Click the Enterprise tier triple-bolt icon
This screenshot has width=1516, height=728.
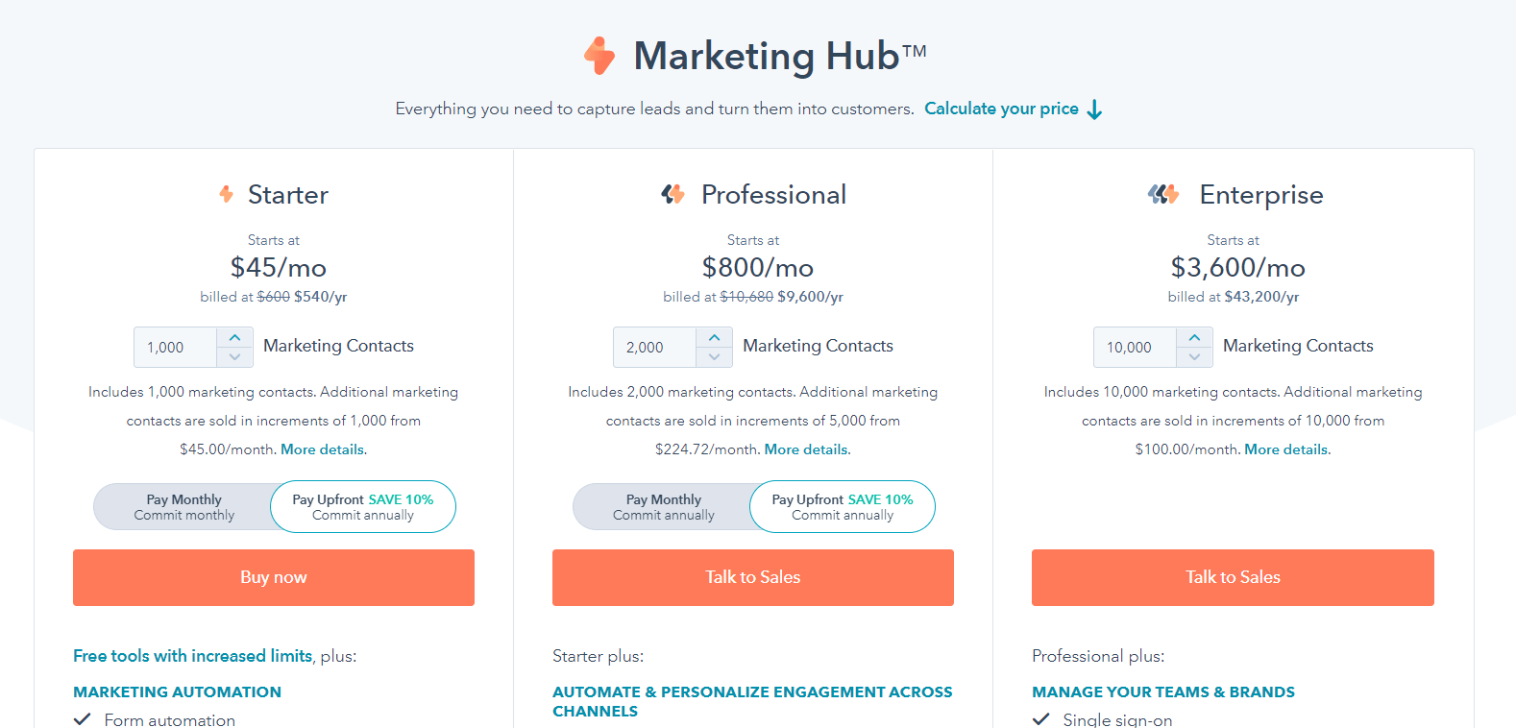tap(1163, 194)
